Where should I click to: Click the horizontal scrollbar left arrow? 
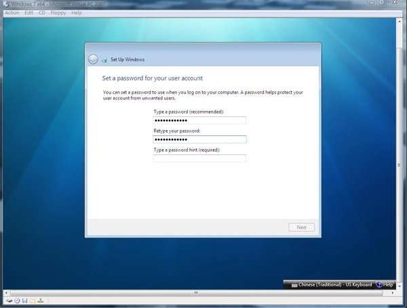point(7,292)
